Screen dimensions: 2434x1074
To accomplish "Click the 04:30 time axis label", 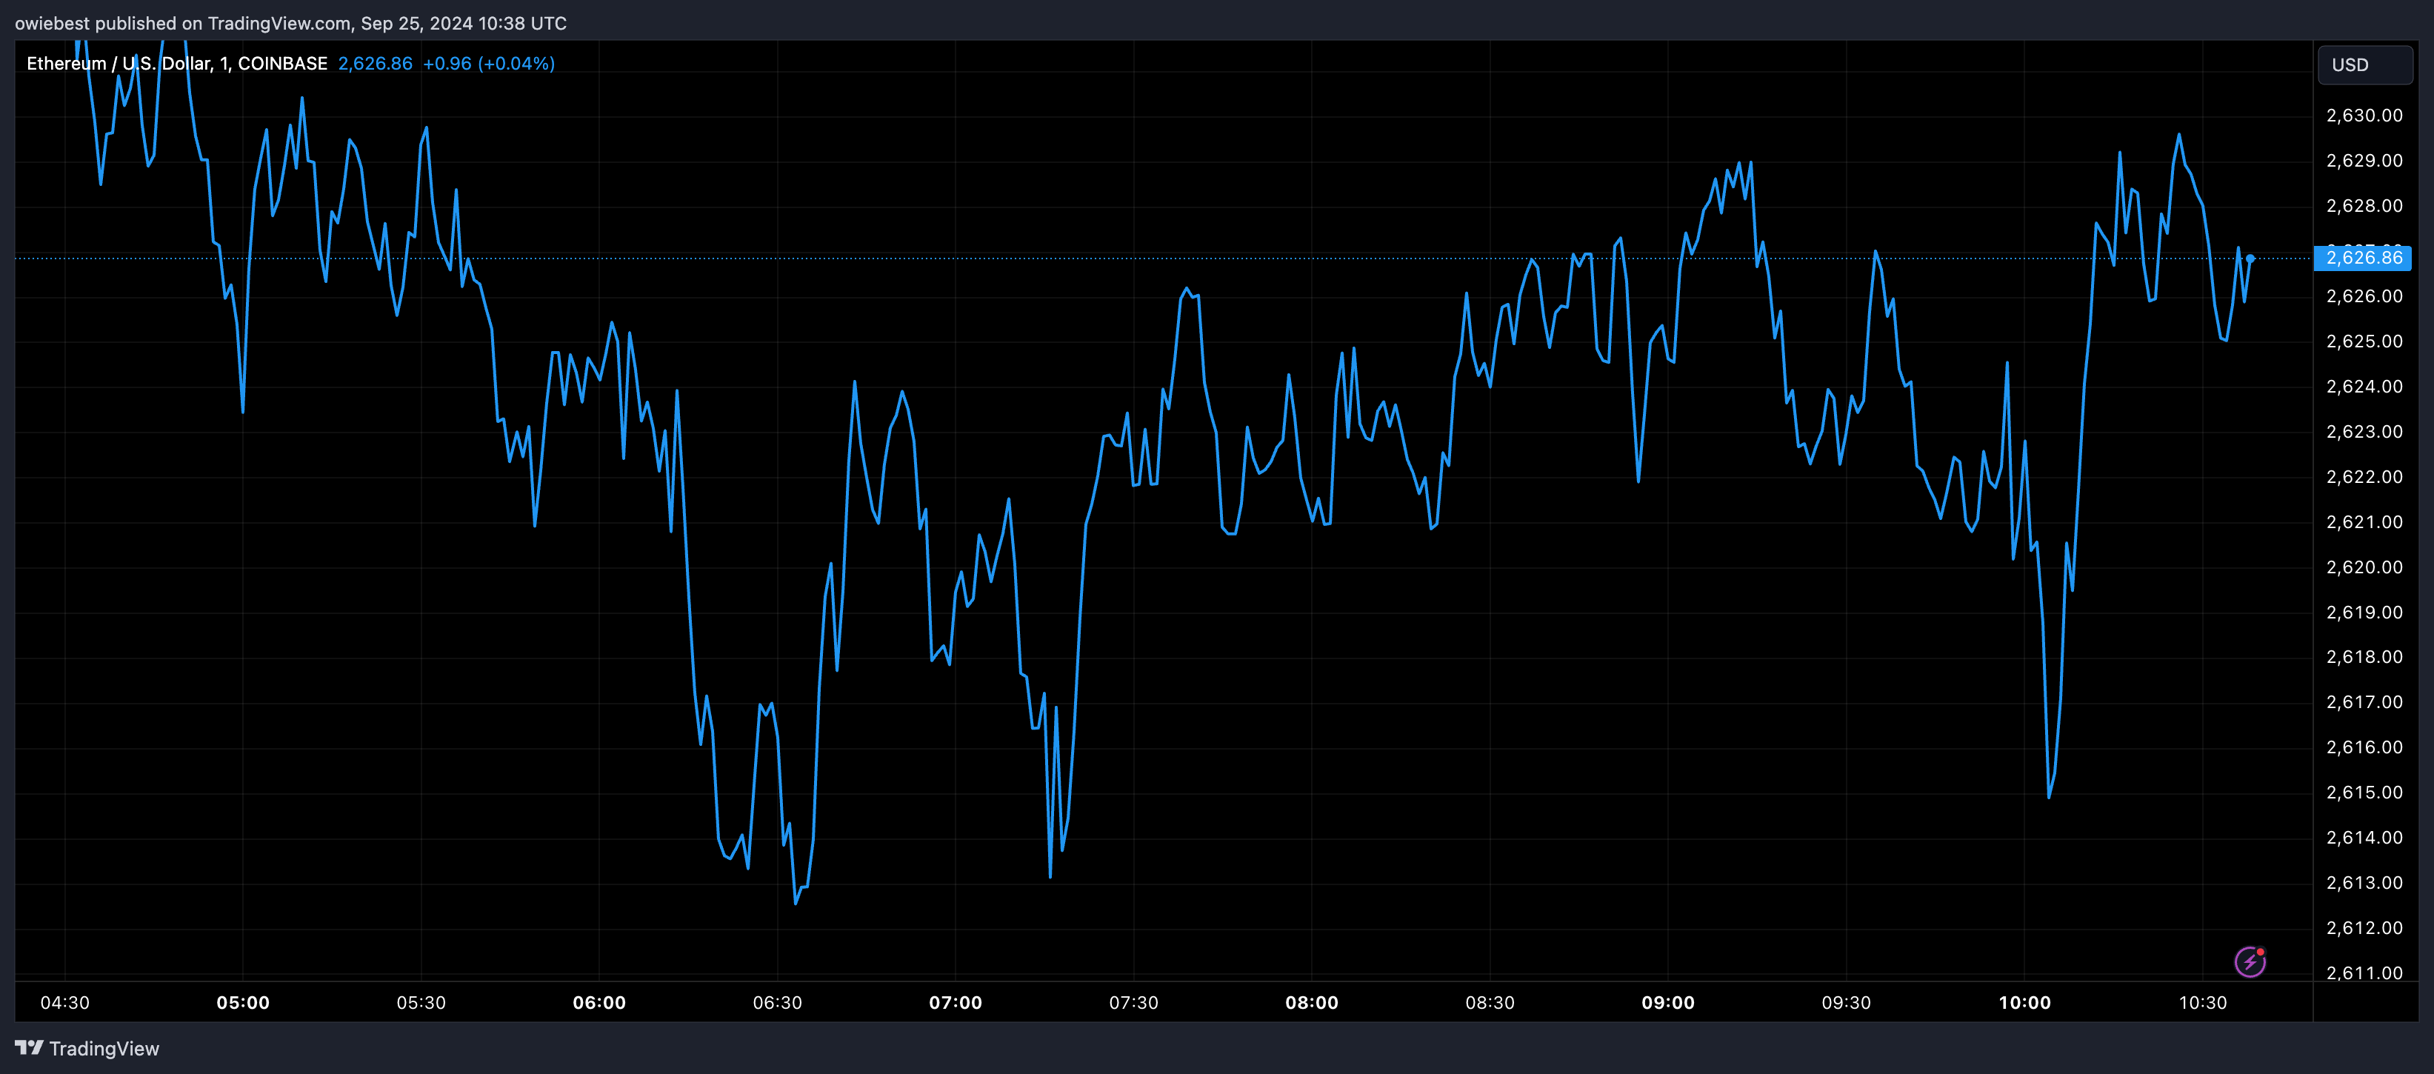I will pyautogui.click(x=65, y=1002).
